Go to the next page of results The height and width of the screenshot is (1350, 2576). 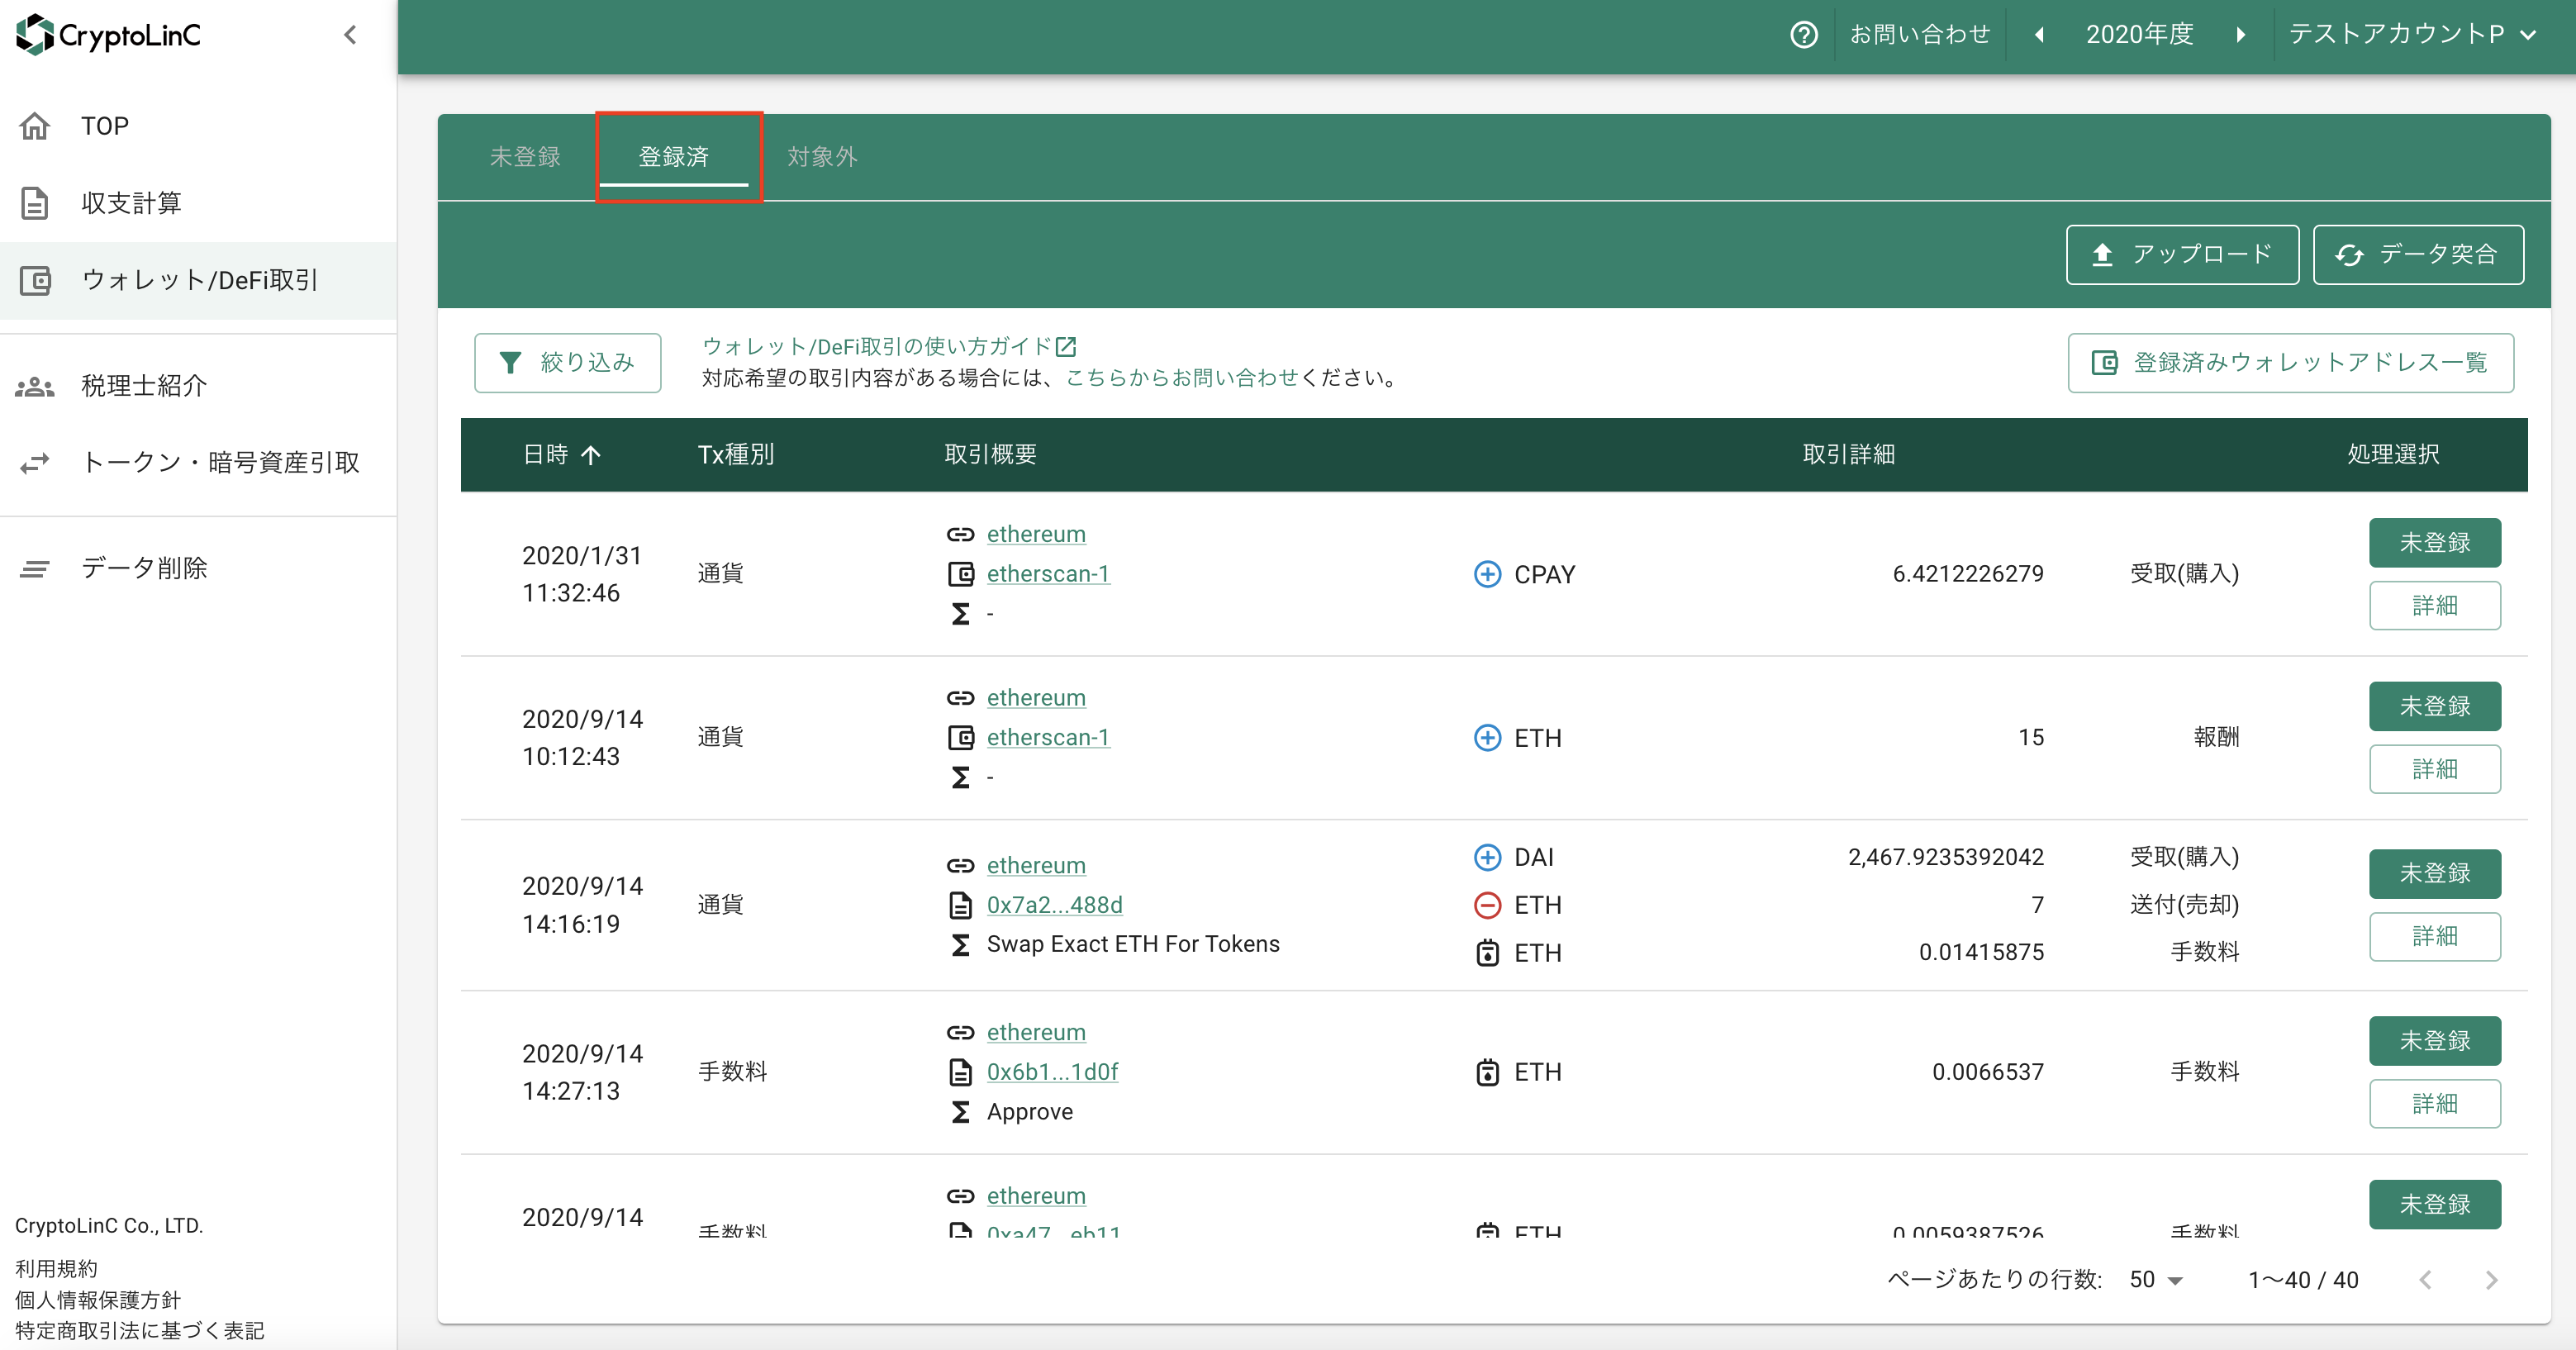[x=2491, y=1280]
